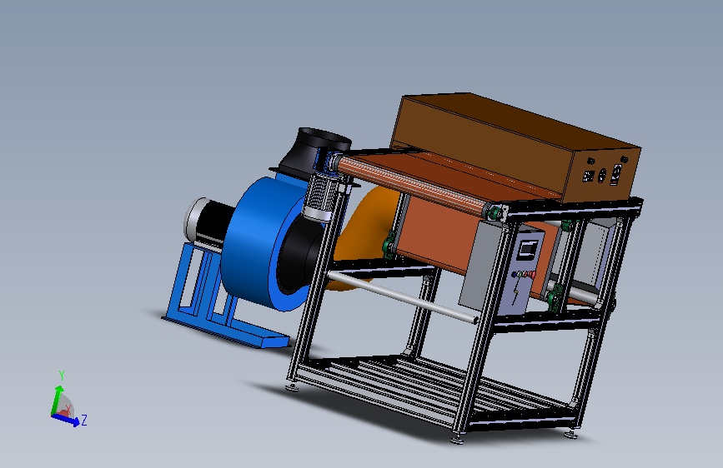Click the blue Z axis of the orientation triad
Viewport: 723px width, 468px height.
click(66, 419)
